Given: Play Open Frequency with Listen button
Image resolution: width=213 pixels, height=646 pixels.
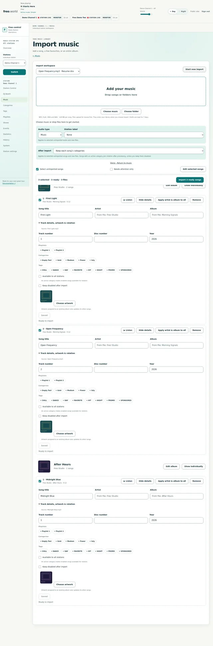Looking at the screenshot, I should pos(128,330).
